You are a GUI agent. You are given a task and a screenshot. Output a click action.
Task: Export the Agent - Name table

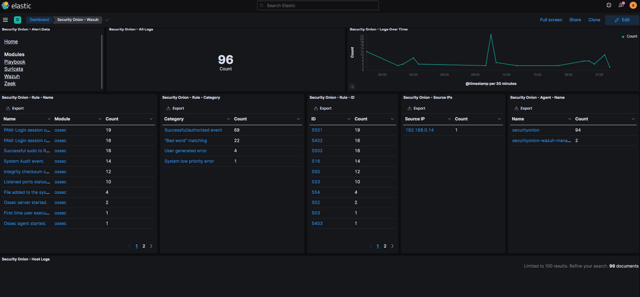524,108
